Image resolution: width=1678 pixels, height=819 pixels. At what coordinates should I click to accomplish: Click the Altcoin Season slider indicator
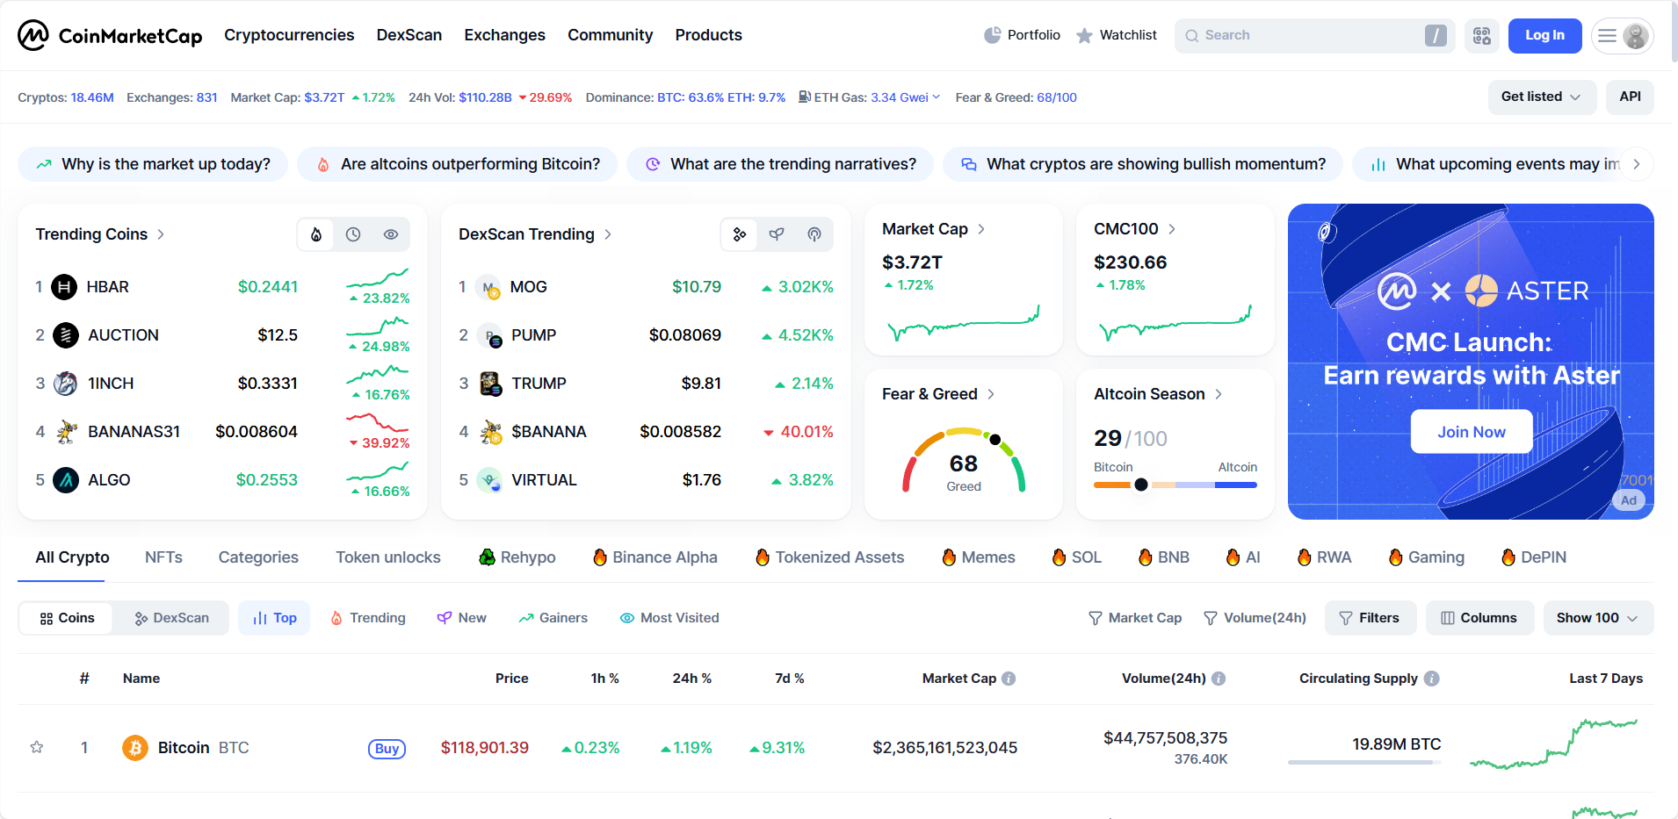pos(1141,485)
